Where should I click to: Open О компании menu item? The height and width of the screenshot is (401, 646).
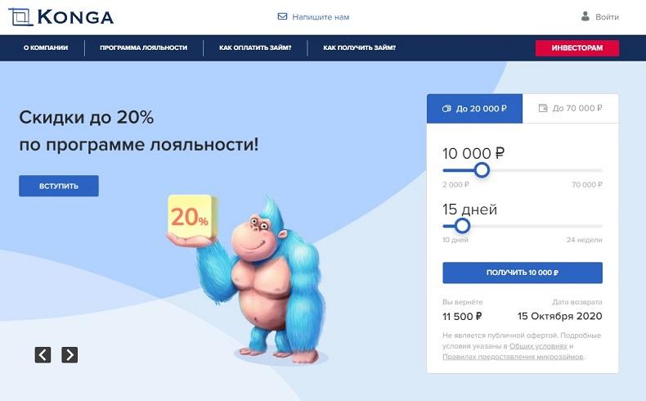46,47
